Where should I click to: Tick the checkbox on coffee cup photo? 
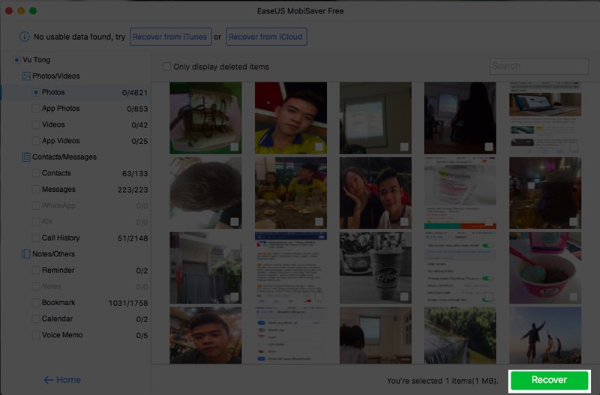tap(404, 297)
